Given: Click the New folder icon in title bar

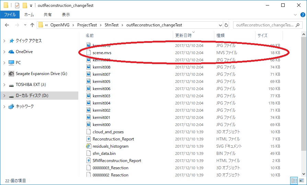Looking at the screenshot, I should [x=25, y=5].
